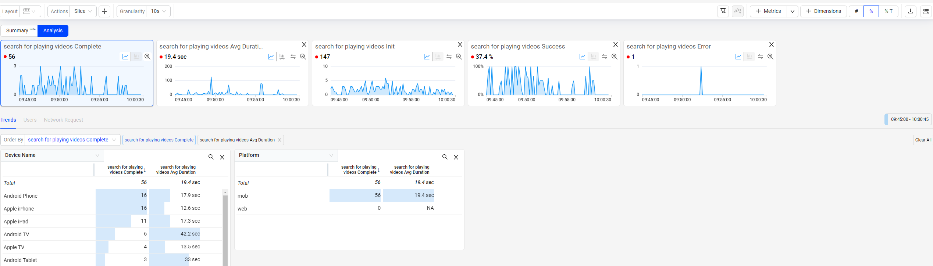Expand the Order By metric dropdown
Screen dimensions: 933x266
point(72,140)
